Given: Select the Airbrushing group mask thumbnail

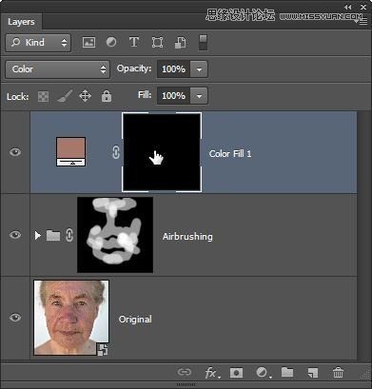Looking at the screenshot, I should (115, 235).
